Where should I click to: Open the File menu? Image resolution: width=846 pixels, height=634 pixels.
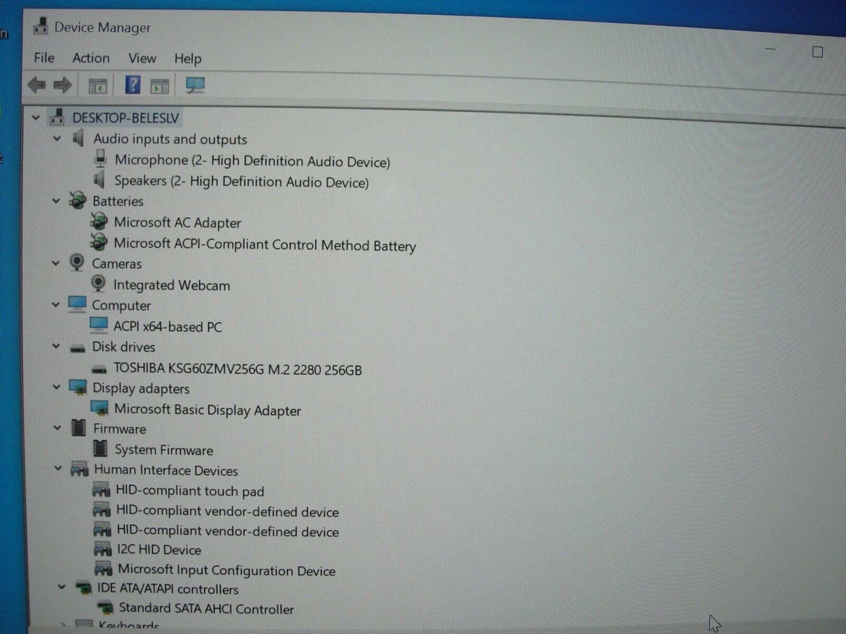coord(44,58)
